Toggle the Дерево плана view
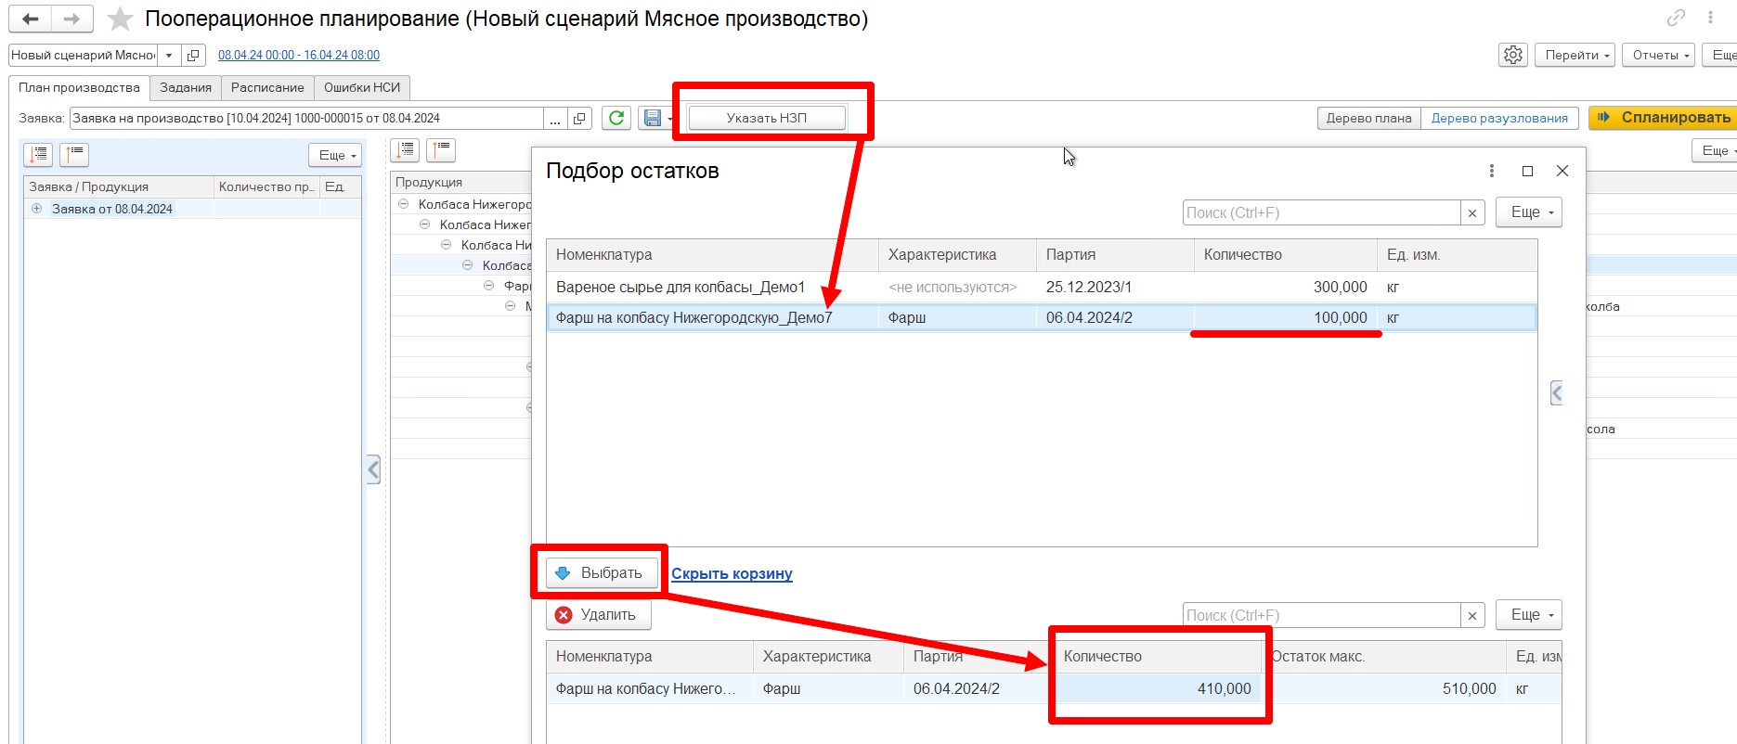This screenshot has height=744, width=1737. (1368, 118)
